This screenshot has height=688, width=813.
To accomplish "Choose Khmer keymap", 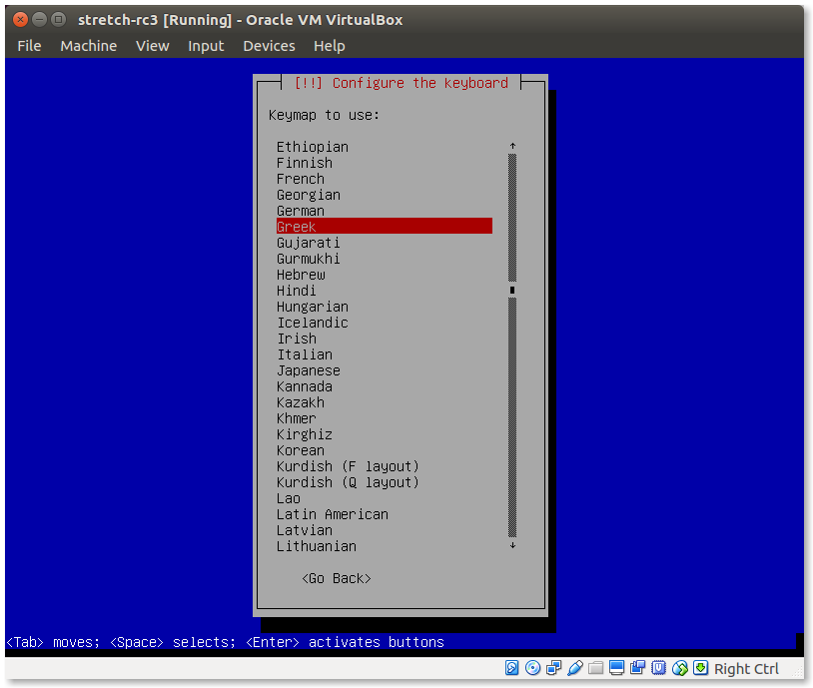I will click(x=296, y=418).
